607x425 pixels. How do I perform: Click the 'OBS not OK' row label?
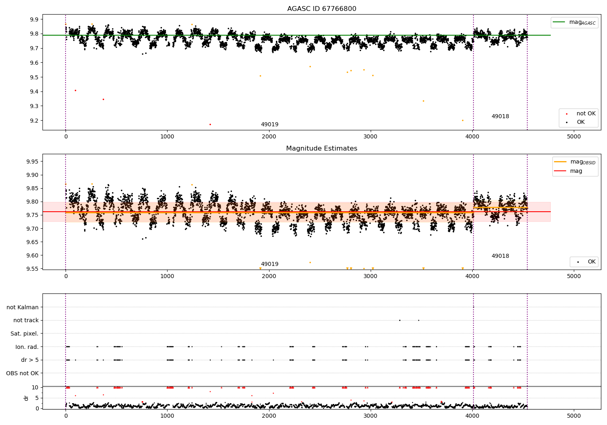23,373
